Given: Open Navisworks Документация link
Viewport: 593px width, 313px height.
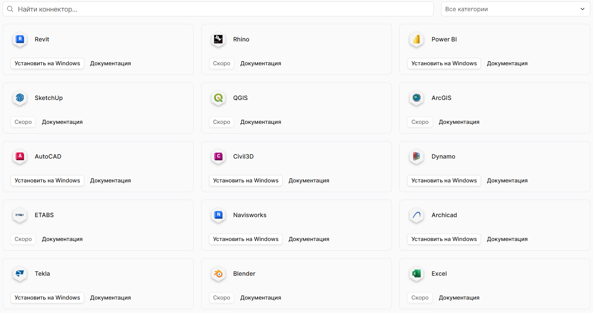Looking at the screenshot, I should tap(309, 239).
